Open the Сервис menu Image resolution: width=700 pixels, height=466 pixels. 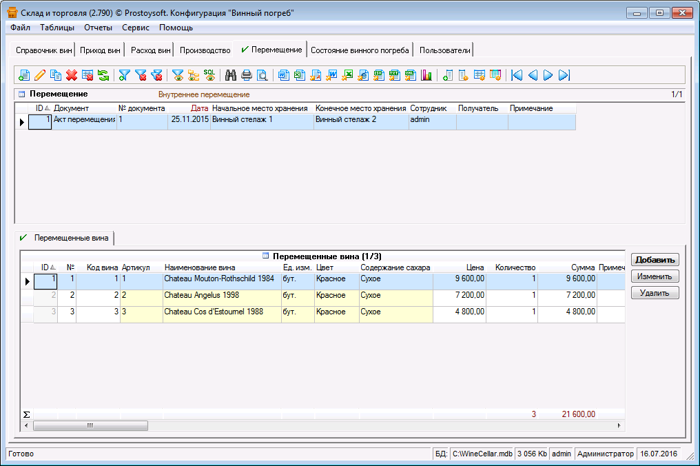click(x=136, y=28)
